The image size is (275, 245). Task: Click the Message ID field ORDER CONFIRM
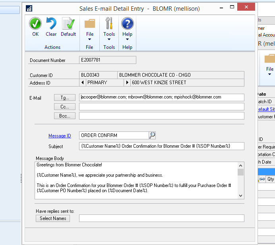coord(114,135)
